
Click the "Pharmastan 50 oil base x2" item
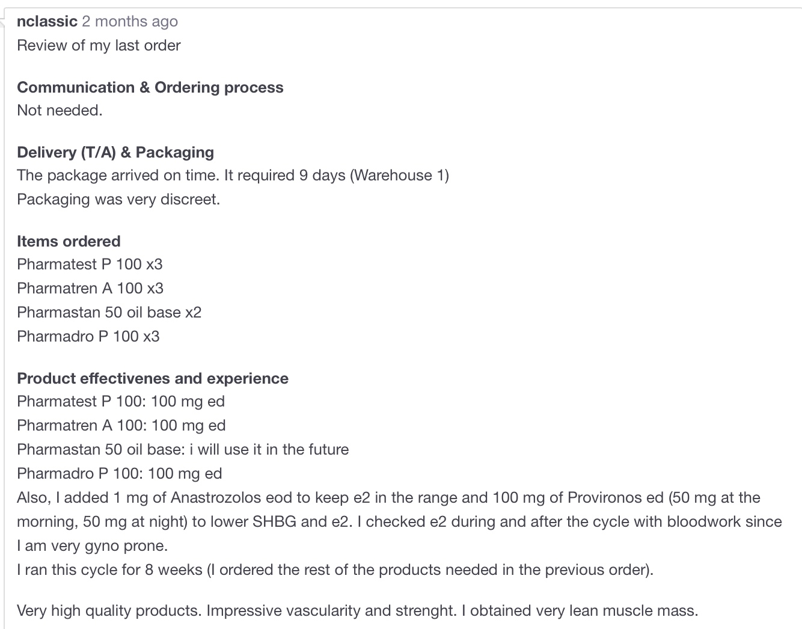coord(109,313)
